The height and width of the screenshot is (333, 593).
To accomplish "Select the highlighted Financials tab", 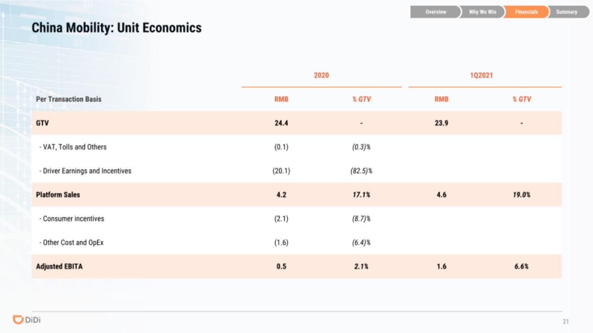I will (x=526, y=12).
